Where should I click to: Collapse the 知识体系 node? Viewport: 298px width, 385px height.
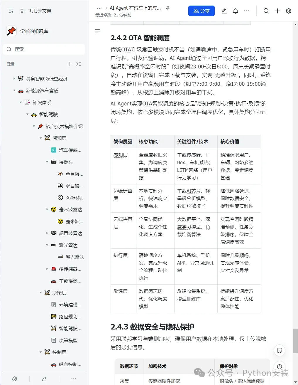tap(21, 102)
